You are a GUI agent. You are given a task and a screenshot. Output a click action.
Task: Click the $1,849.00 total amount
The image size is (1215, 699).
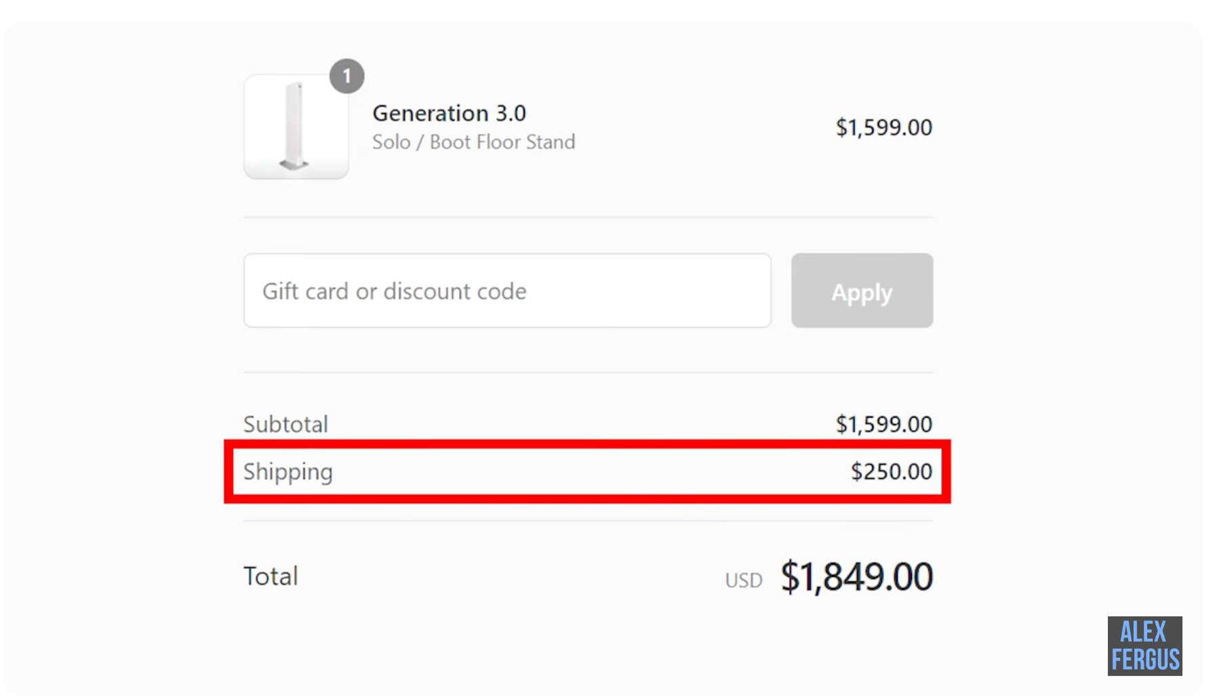tap(856, 577)
